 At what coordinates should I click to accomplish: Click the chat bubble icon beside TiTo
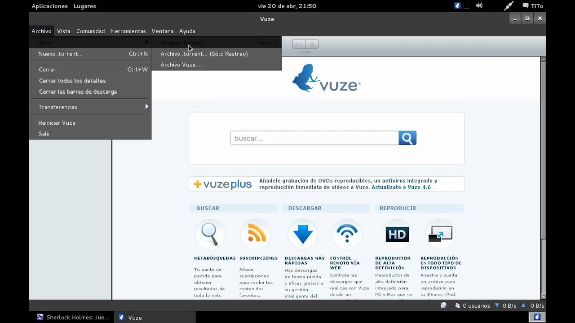[526, 6]
